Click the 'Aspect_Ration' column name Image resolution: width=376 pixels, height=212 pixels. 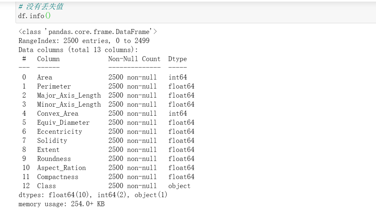tap(62, 168)
